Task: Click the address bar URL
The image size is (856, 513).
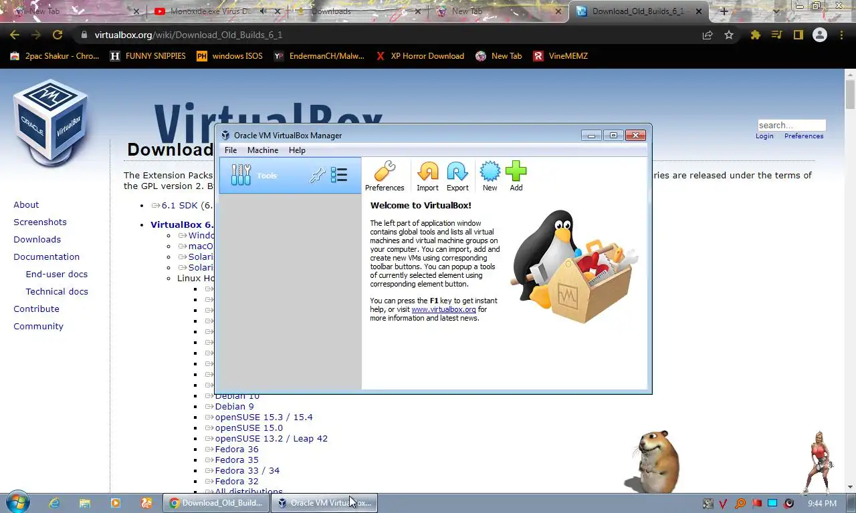Action: 188,35
